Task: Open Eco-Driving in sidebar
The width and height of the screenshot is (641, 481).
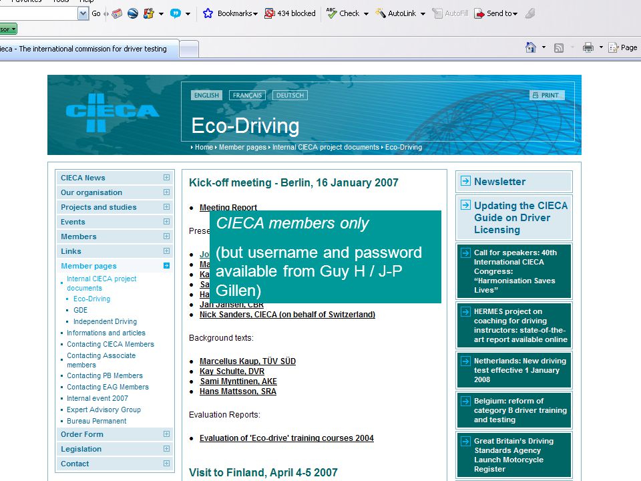Action: 91,299
